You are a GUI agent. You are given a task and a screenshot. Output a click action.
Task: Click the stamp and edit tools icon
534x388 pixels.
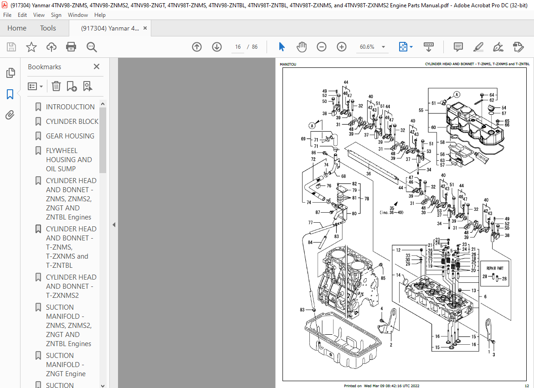tap(518, 47)
